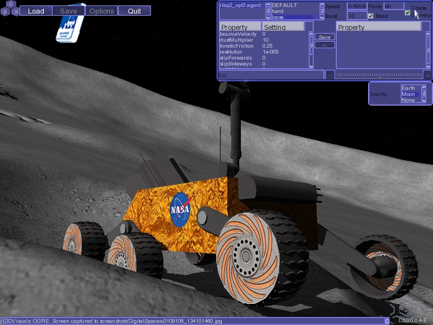The width and height of the screenshot is (433, 325).
Task: Click the top bar Save next to Load
Action: [69, 11]
